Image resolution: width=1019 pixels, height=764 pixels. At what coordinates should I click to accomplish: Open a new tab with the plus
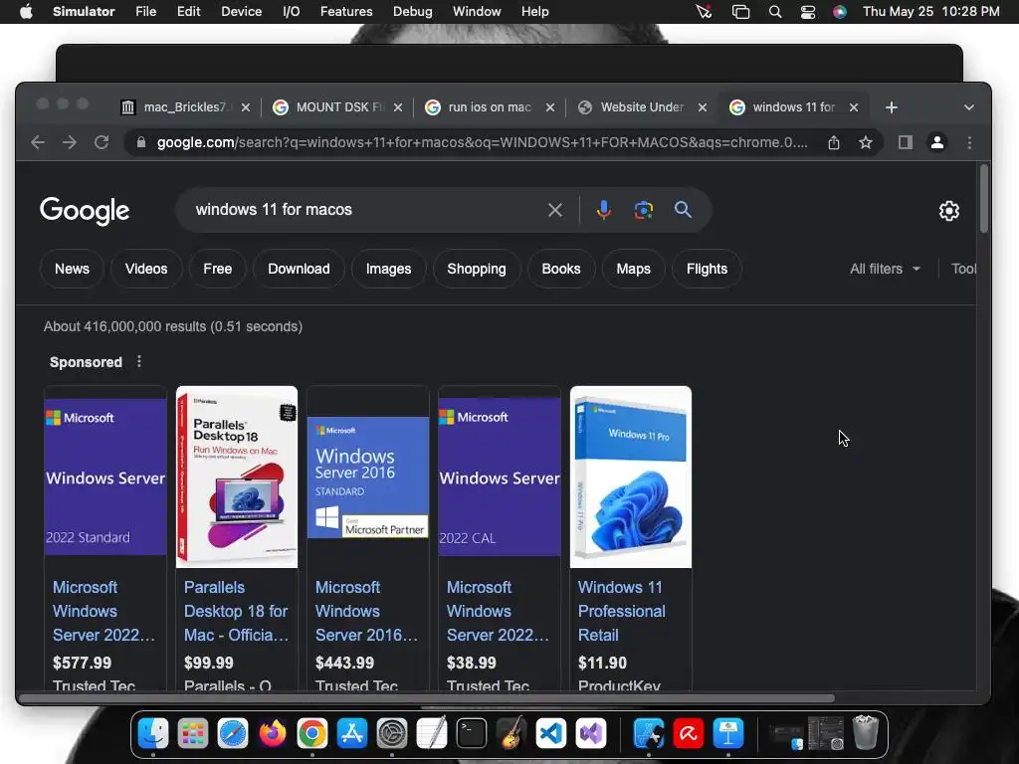(x=892, y=107)
